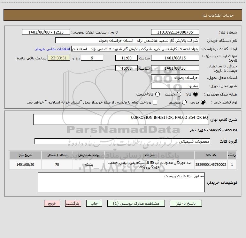This screenshot has width=246, height=238.
Task: Select the کالا radio button
Action: 196,94
